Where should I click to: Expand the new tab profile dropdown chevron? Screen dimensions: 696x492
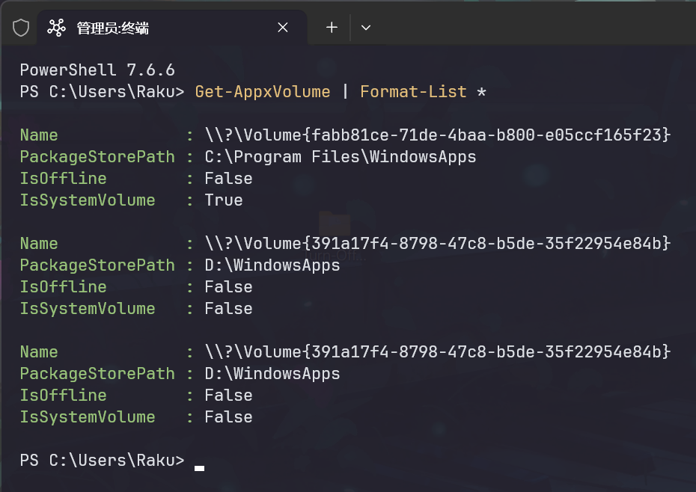pos(366,28)
